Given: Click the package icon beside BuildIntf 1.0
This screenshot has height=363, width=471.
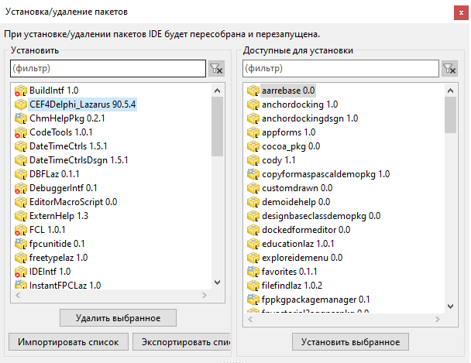Looking at the screenshot, I should click(21, 91).
